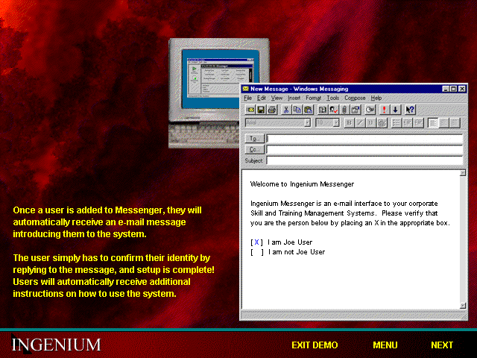Click the Save floppy disk icon
The image size is (477, 358).
[x=261, y=110]
